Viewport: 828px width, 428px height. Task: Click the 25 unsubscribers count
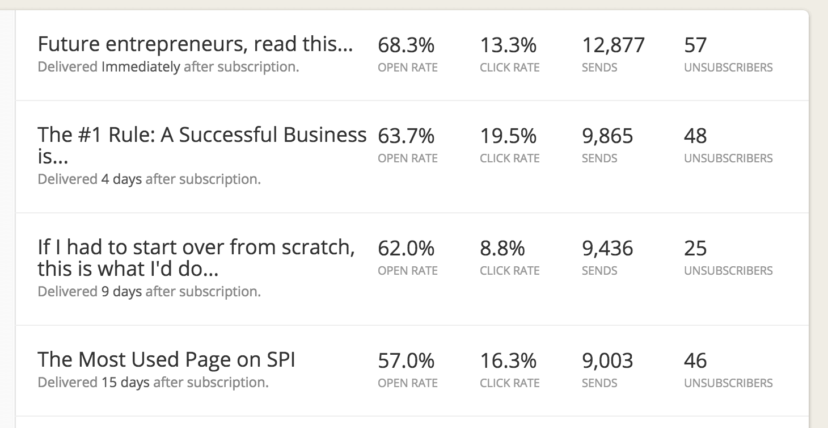coord(695,248)
